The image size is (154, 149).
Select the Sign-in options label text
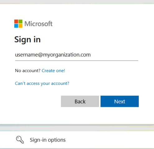48,140
